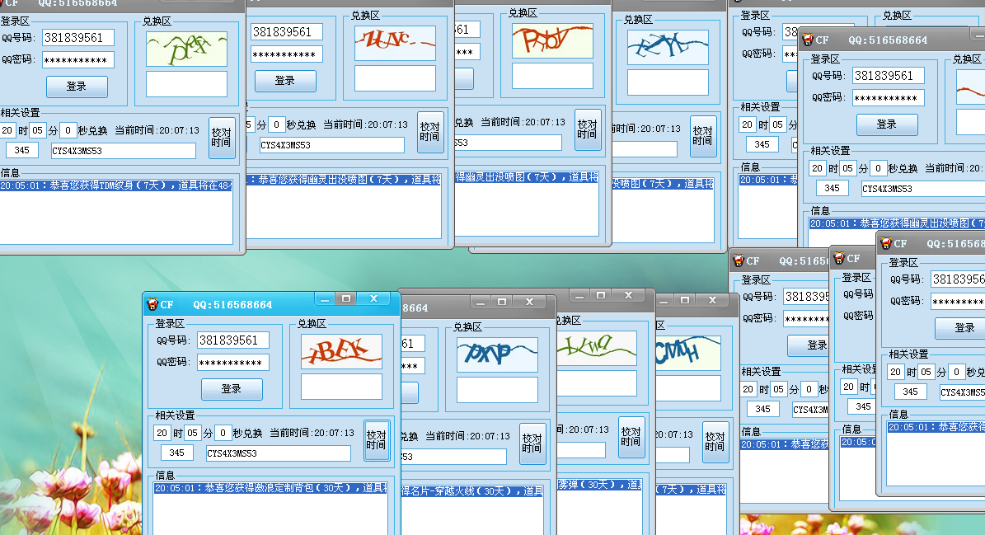985x535 pixels.
Task: Click 校对时间 in the LWQ-captcha window
Action: pyautogui.click(x=631, y=436)
